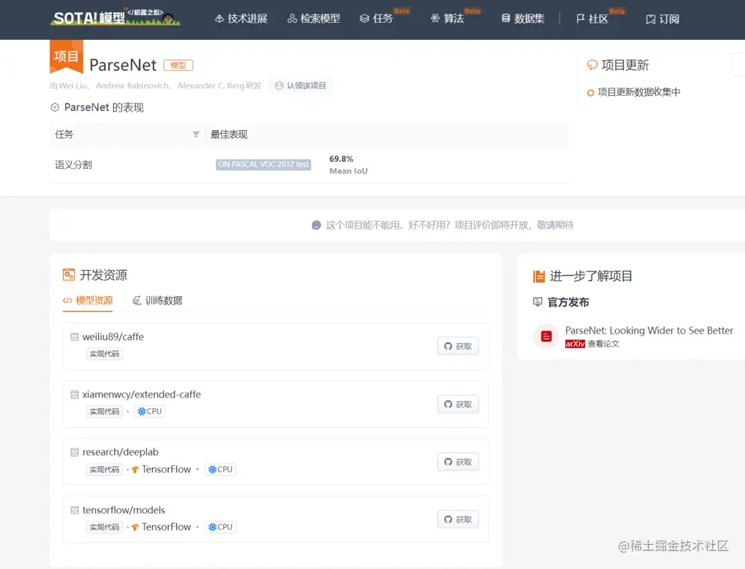Open the 任务 column filter dropdown
Image resolution: width=745 pixels, height=569 pixels.
pyautogui.click(x=196, y=134)
